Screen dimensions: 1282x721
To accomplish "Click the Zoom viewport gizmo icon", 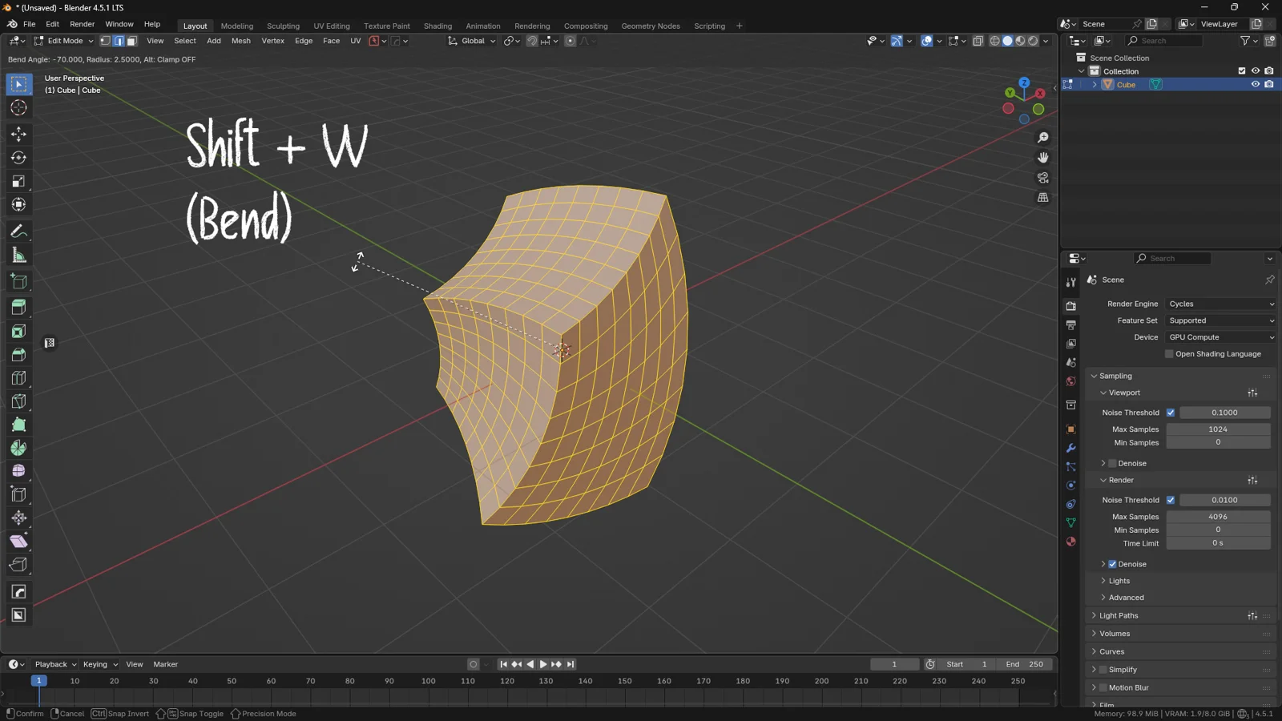I will click(x=1042, y=138).
